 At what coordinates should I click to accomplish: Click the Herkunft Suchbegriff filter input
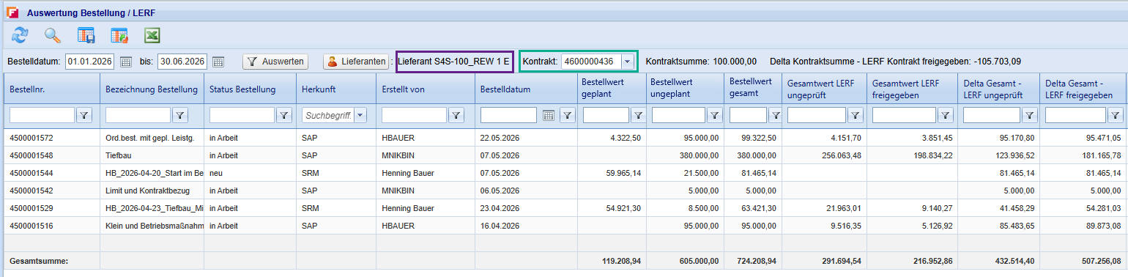(327, 115)
